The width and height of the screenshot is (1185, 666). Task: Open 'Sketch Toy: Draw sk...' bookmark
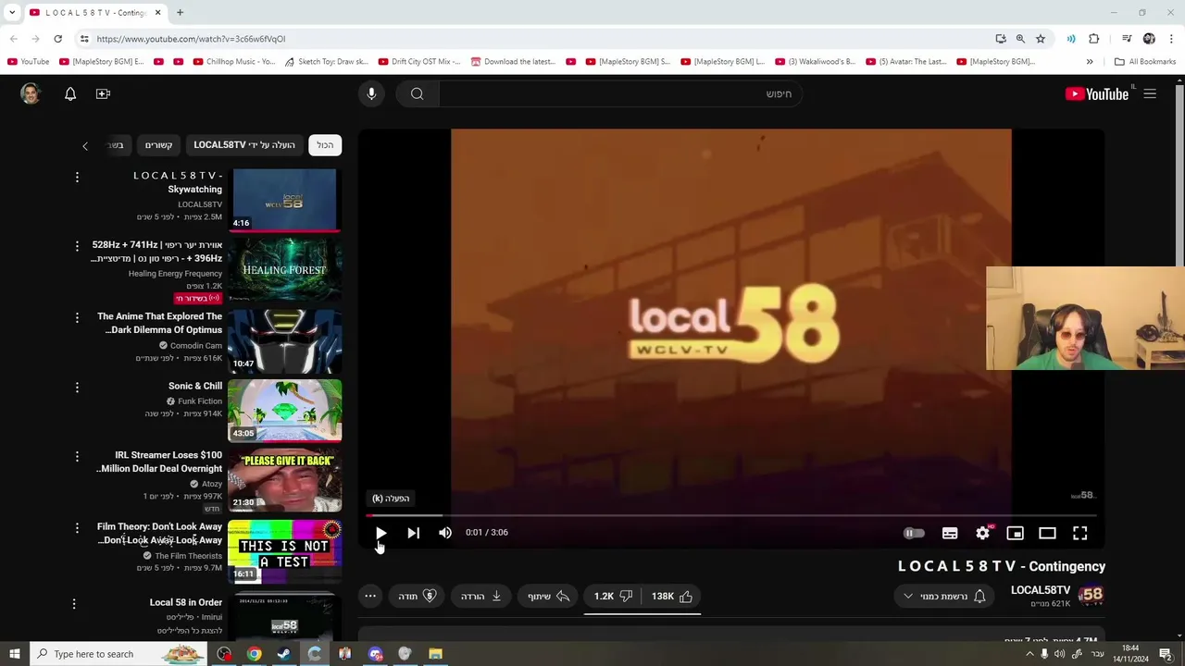(x=326, y=62)
